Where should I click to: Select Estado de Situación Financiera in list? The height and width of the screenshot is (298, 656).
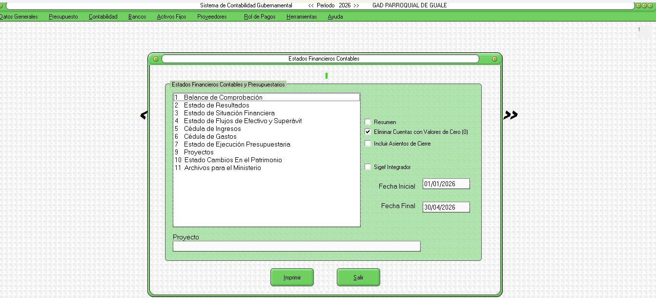point(229,113)
